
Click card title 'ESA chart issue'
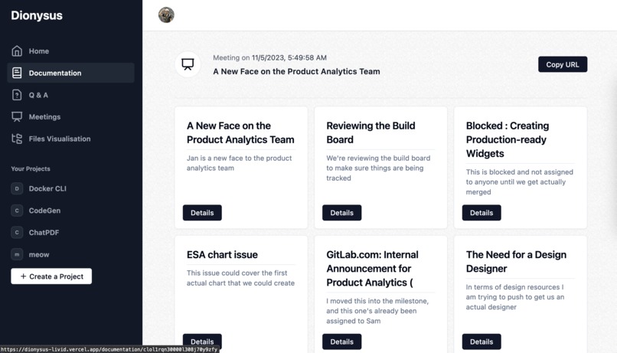click(222, 255)
